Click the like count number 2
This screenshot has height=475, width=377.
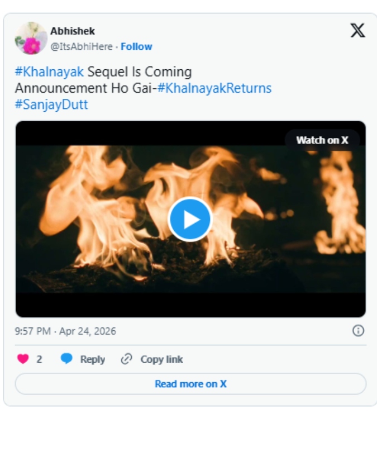pyautogui.click(x=39, y=359)
